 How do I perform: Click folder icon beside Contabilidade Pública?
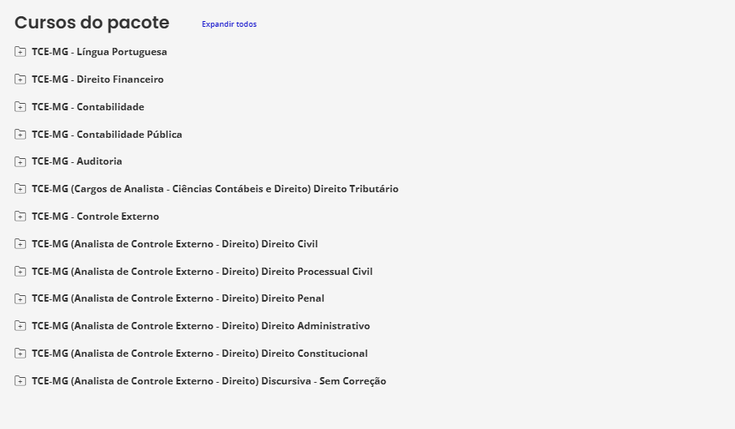pyautogui.click(x=20, y=135)
